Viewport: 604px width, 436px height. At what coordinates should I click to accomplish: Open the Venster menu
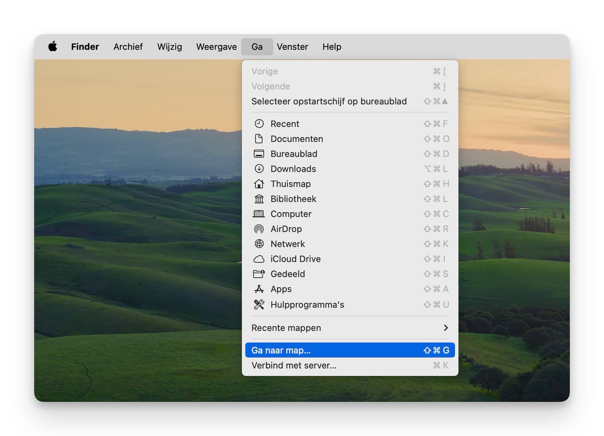pyautogui.click(x=292, y=46)
